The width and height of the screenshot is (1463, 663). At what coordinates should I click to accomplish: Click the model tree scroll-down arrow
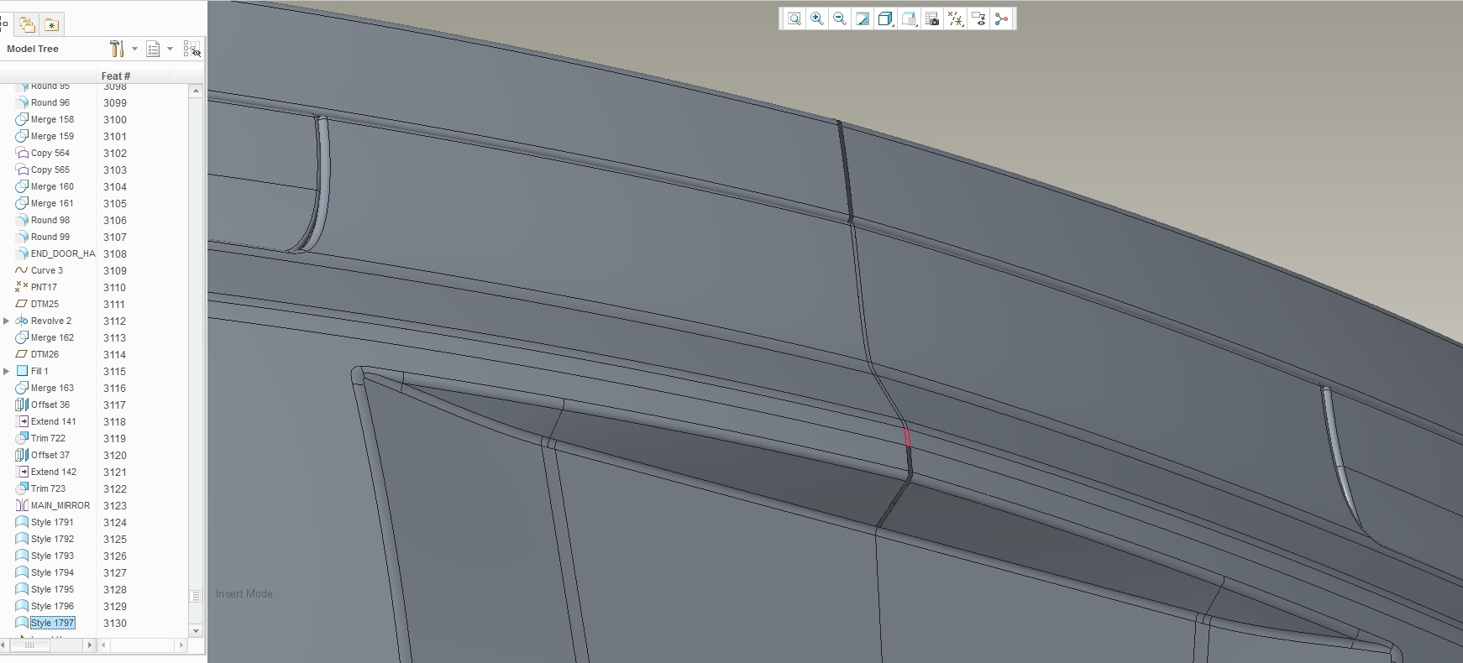tap(196, 630)
